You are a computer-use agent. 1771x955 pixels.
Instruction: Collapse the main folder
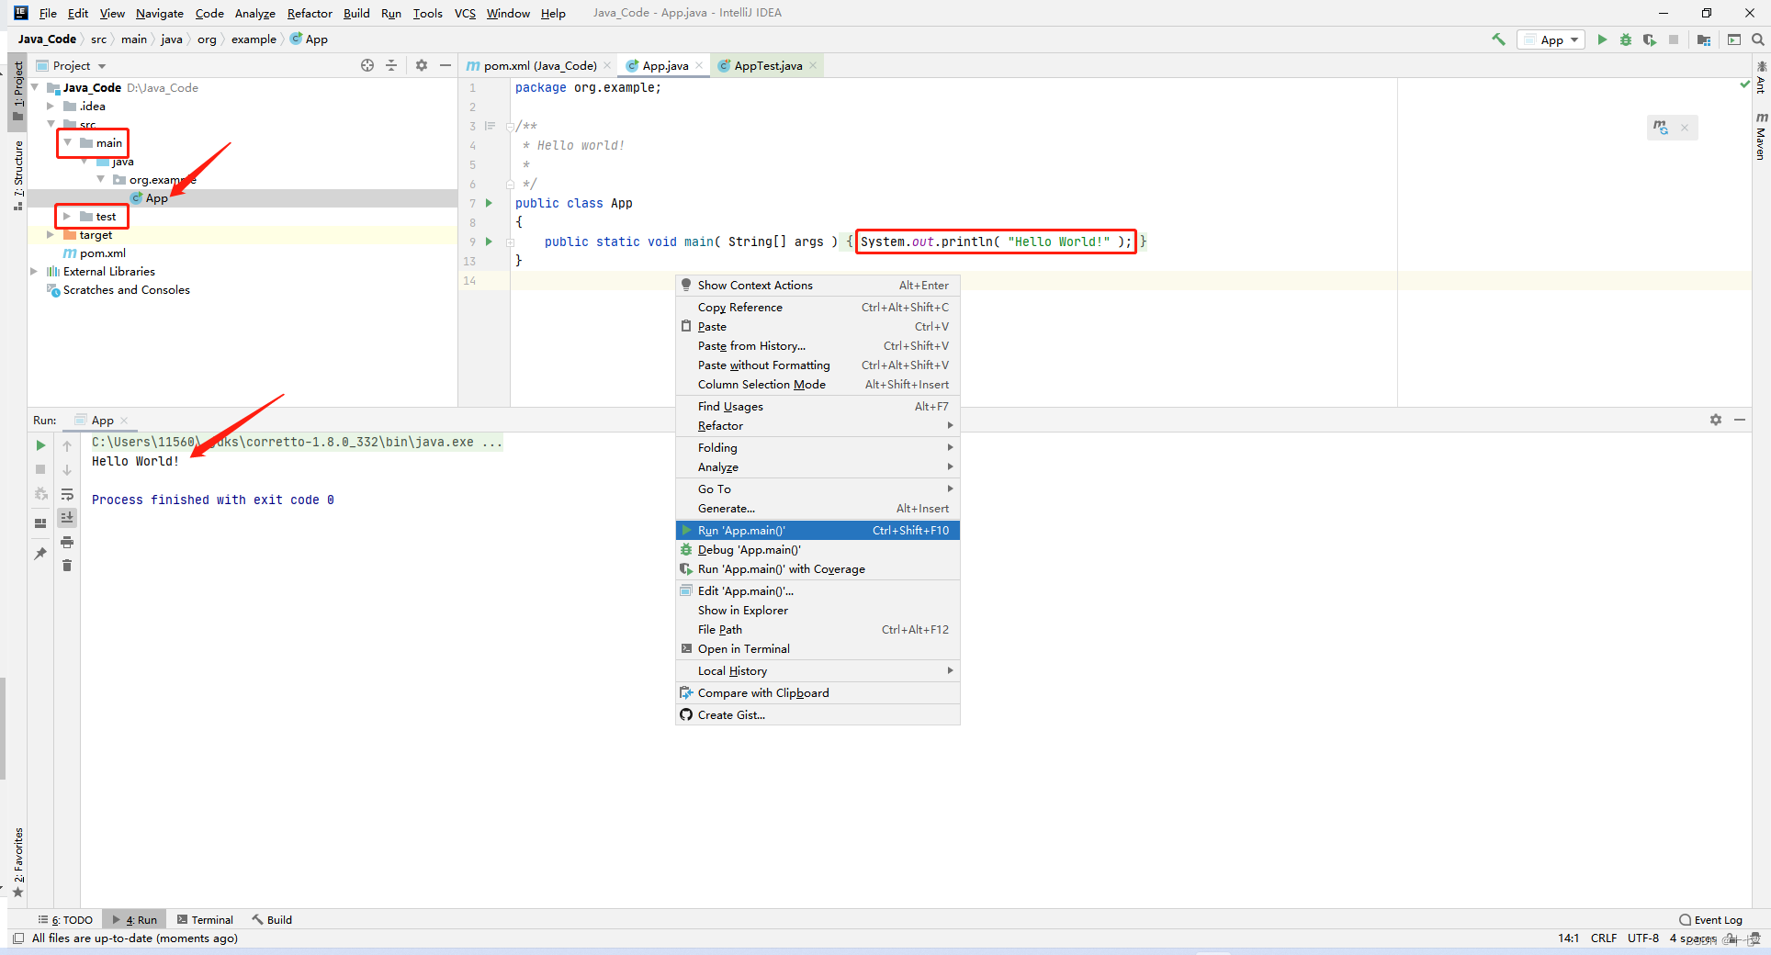[x=68, y=142]
